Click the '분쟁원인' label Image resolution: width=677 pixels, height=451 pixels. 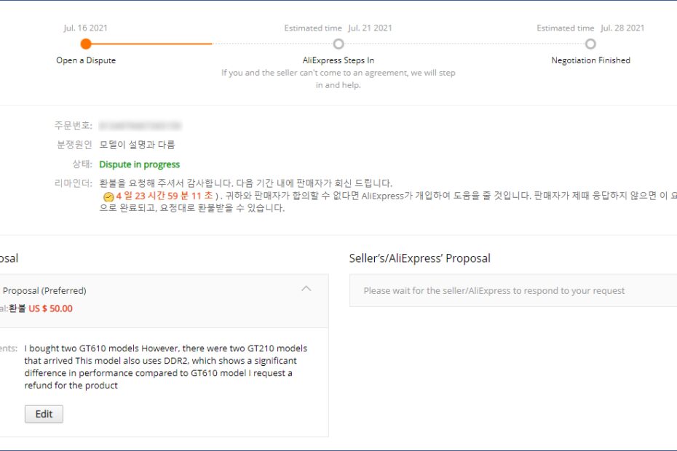click(x=74, y=145)
